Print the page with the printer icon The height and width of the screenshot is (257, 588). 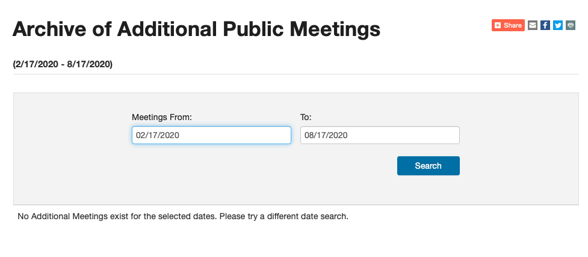571,25
